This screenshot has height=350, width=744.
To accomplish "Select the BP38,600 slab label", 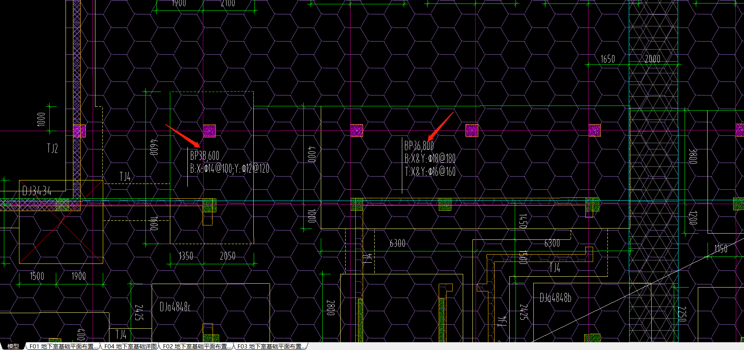I will click(x=205, y=156).
